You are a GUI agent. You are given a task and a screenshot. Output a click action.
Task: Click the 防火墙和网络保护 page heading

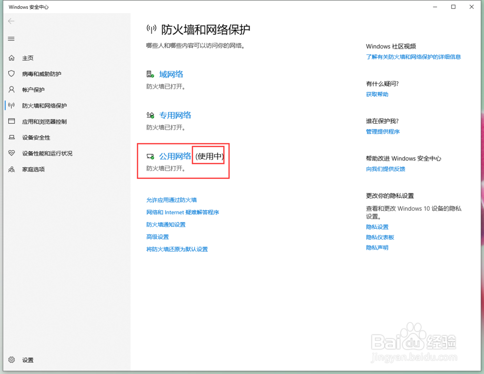click(206, 29)
